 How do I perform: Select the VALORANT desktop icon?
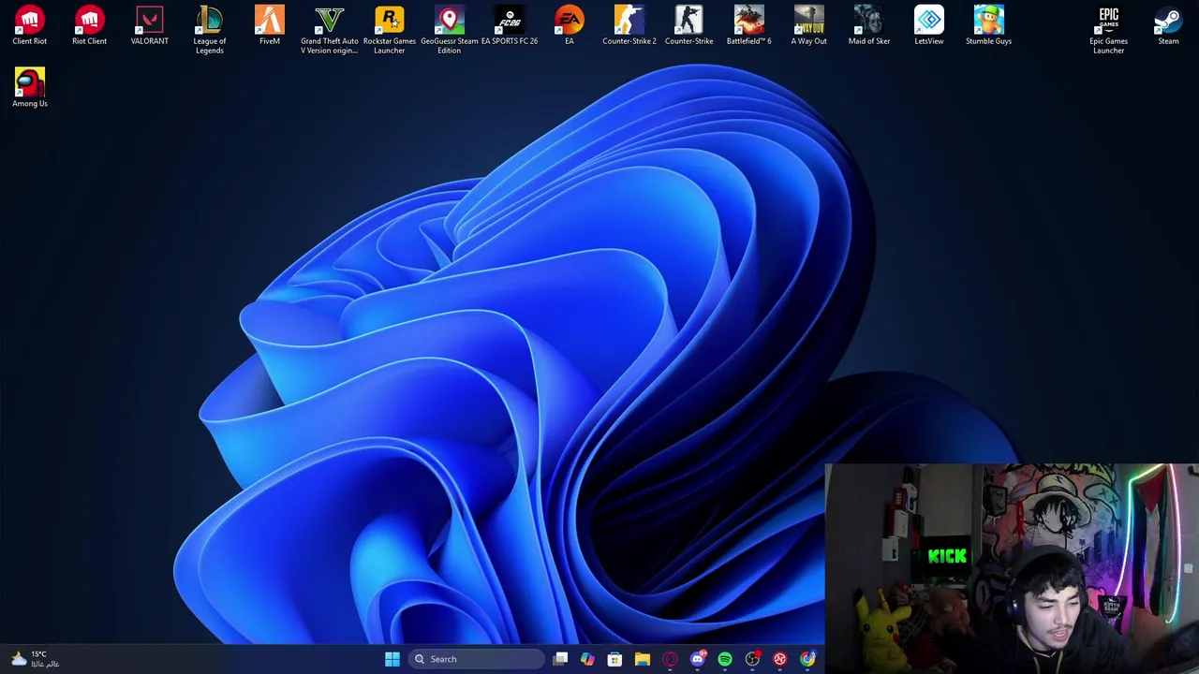pos(150,25)
